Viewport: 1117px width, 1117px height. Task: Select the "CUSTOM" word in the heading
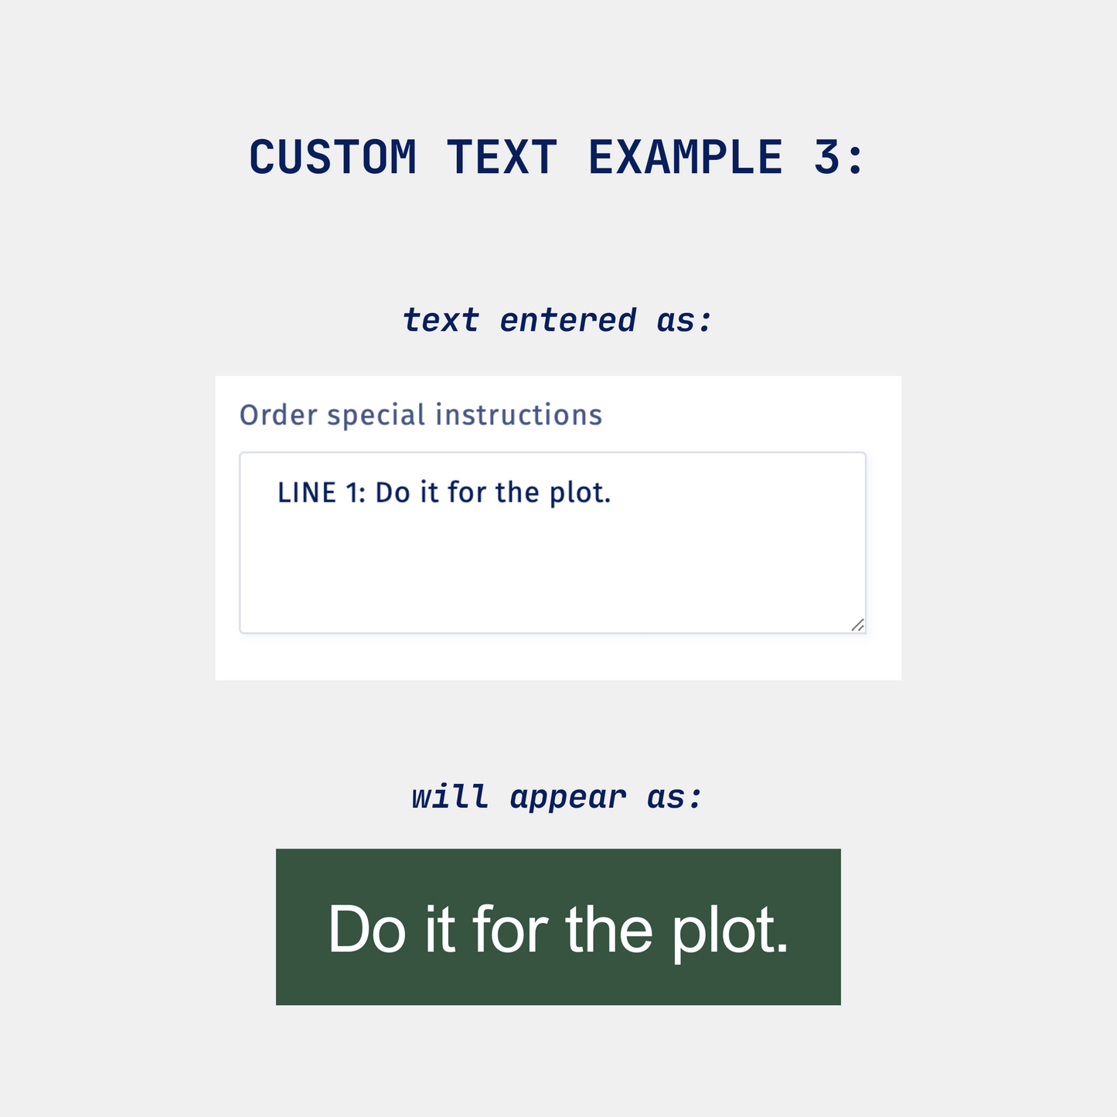[332, 158]
